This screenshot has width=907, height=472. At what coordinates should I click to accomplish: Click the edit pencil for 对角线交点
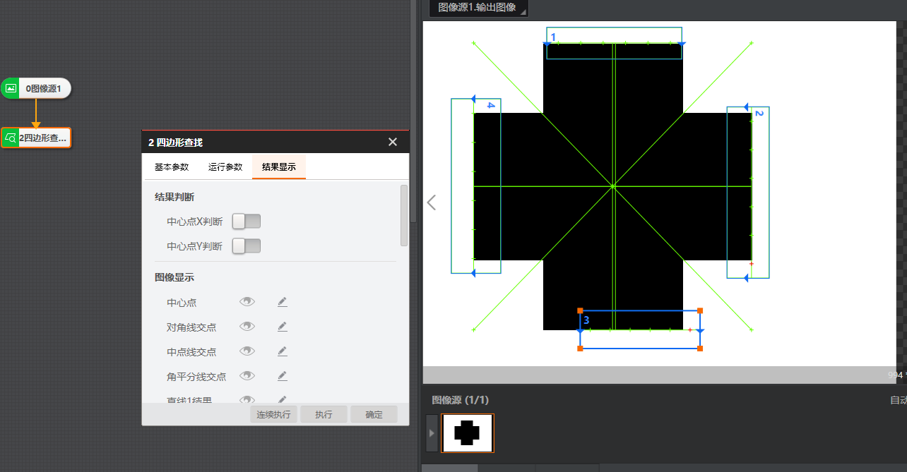click(x=283, y=327)
